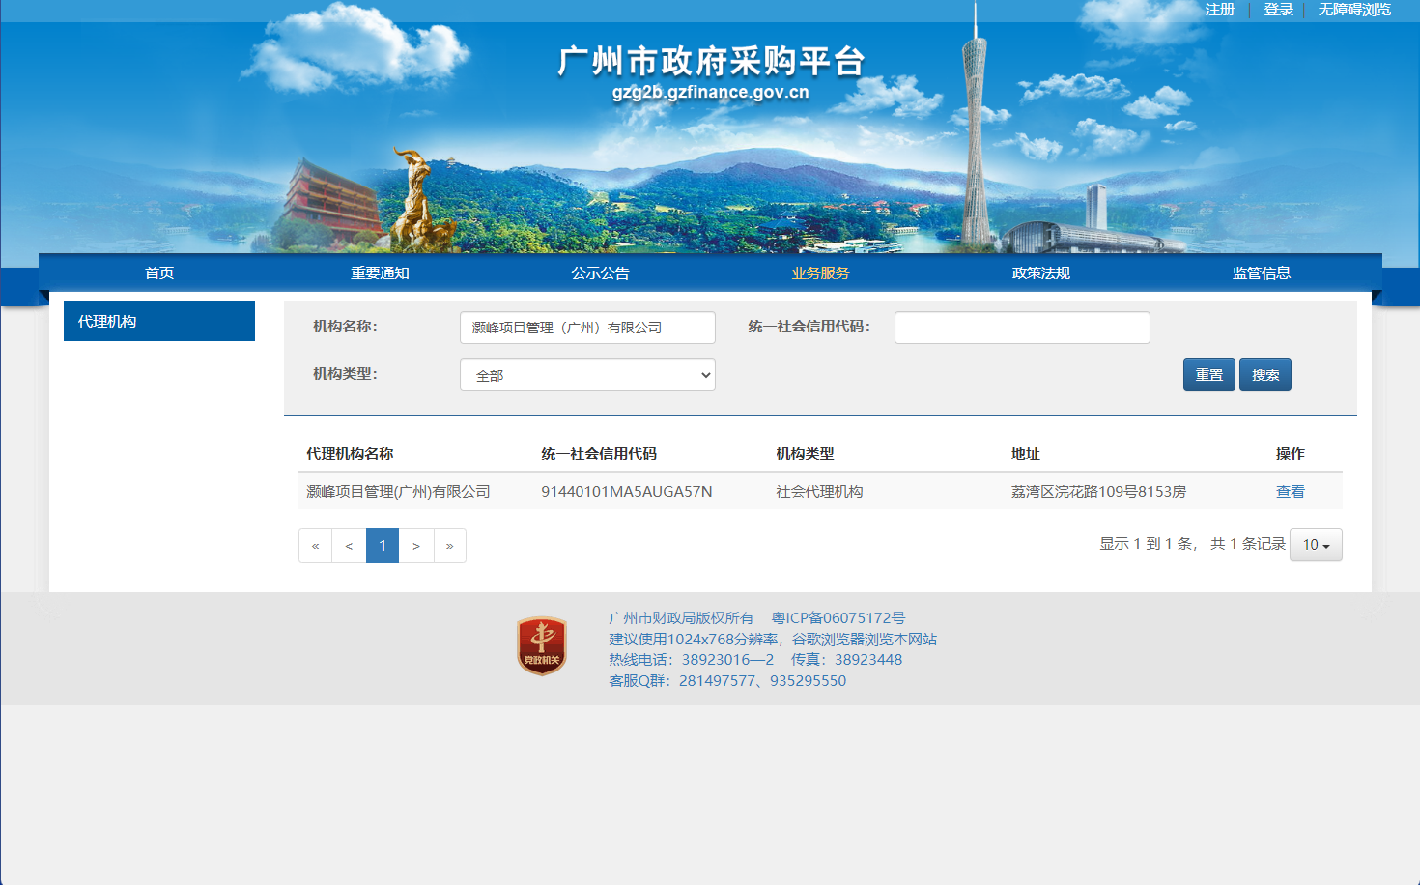Screen dimensions: 1420x885
Task: Open the 机构类型 dropdown
Action: [x=587, y=375]
